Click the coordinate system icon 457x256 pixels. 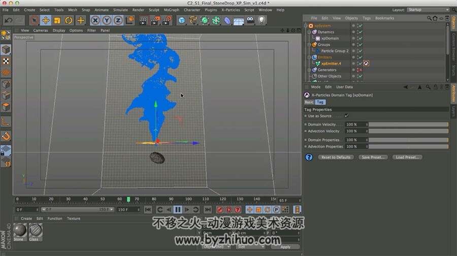pos(129,20)
